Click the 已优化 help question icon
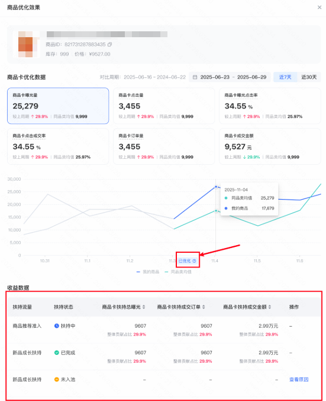 tap(194, 261)
